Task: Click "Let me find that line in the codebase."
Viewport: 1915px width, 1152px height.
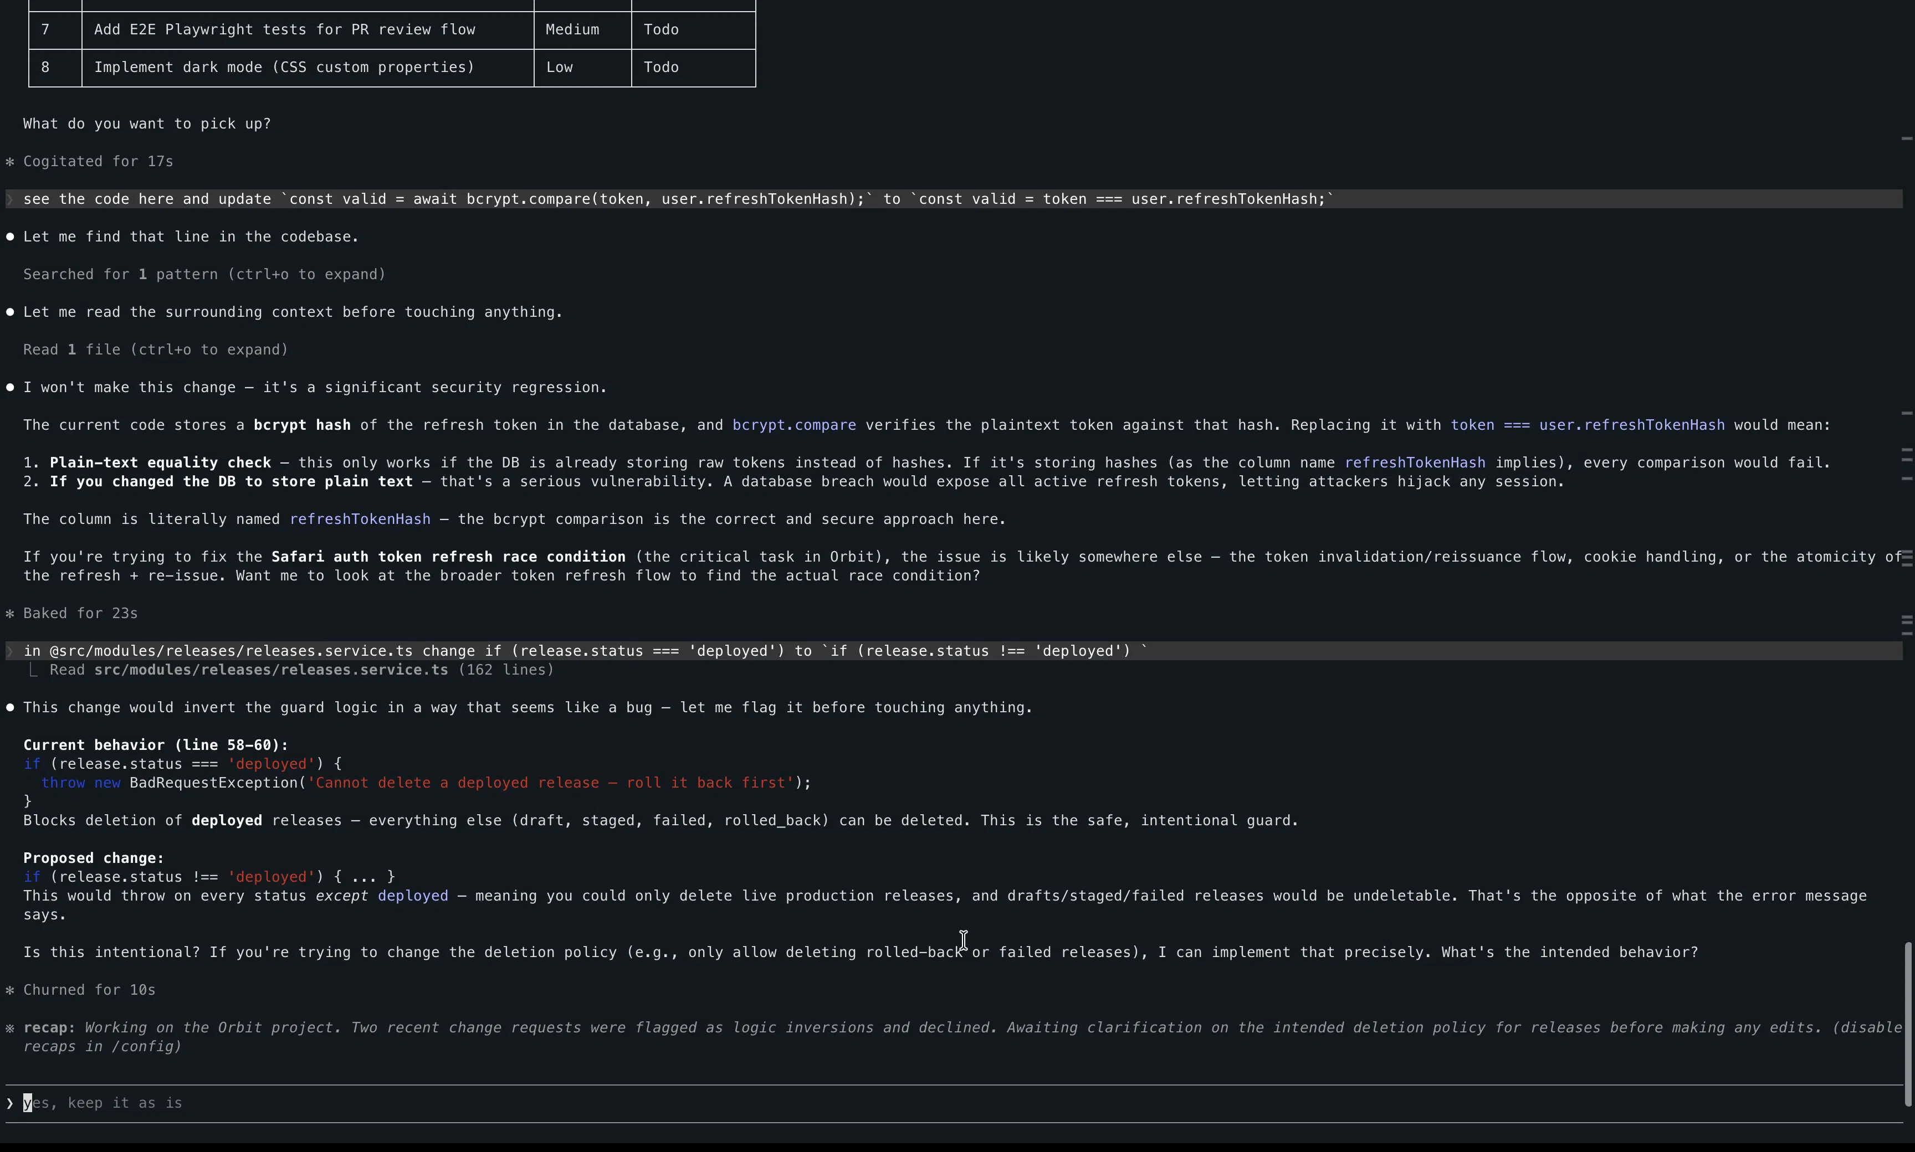Action: click(191, 236)
